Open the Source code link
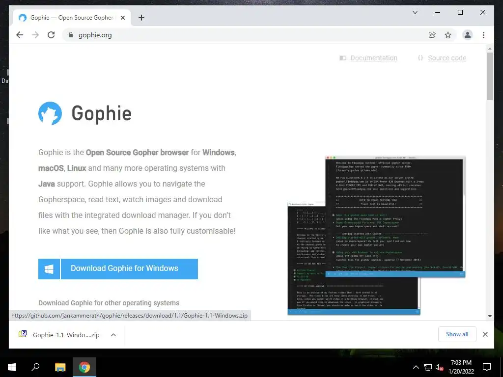This screenshot has height=377, width=503. (x=447, y=58)
